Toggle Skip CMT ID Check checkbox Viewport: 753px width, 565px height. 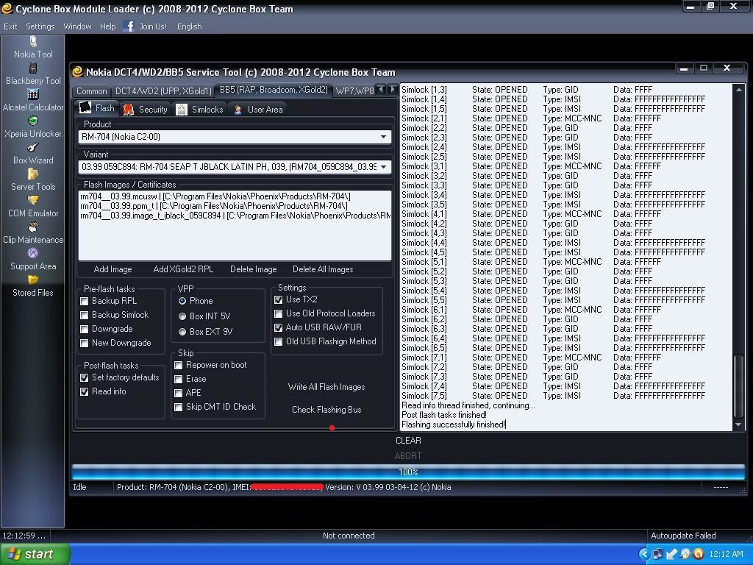pyautogui.click(x=179, y=408)
